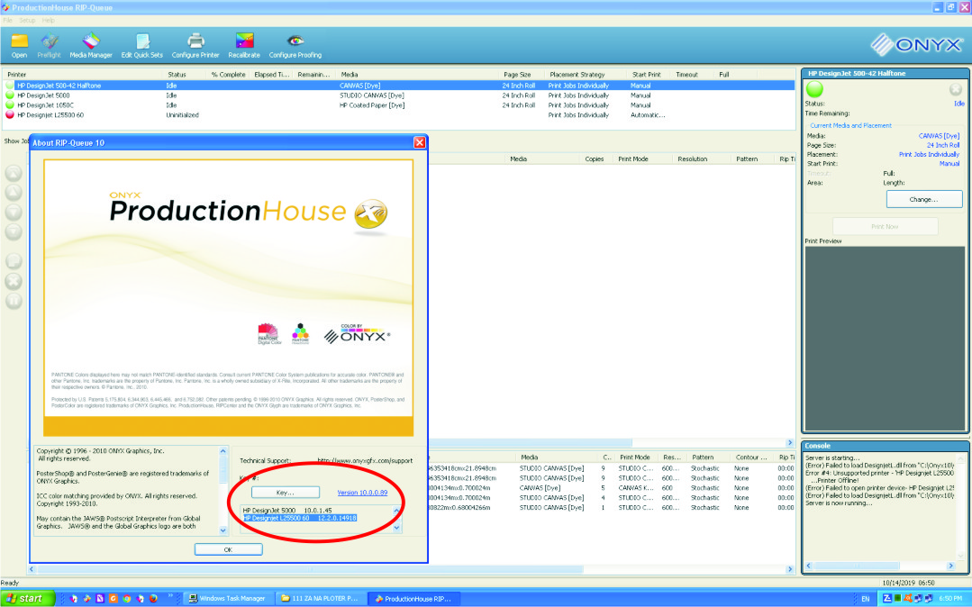This screenshot has height=607, width=972.
Task: Select HP DesignJet 1050C printer row
Action: pos(399,105)
